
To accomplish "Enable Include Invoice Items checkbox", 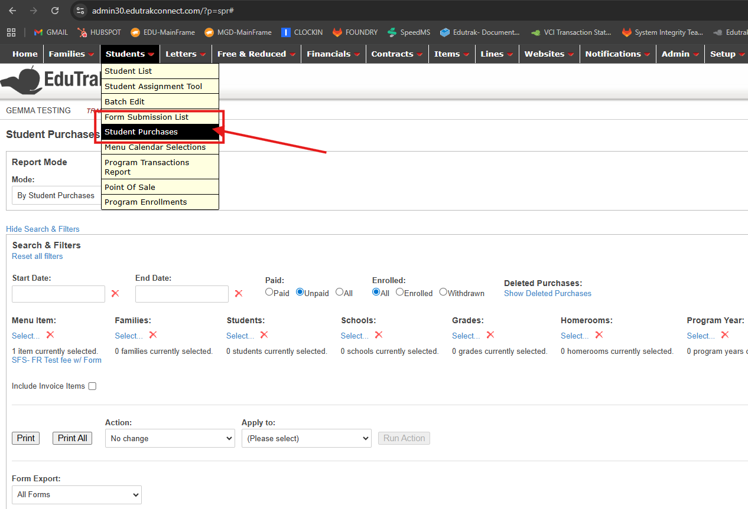I will [92, 386].
